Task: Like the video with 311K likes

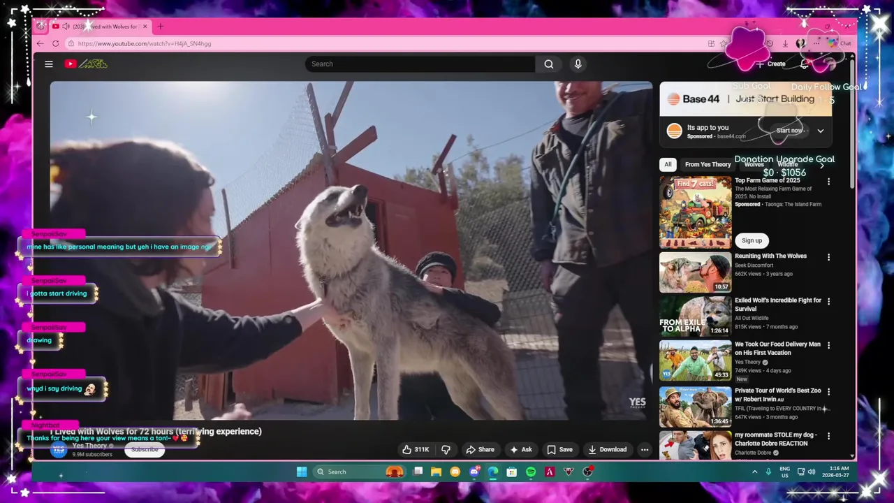Action: 415,450
